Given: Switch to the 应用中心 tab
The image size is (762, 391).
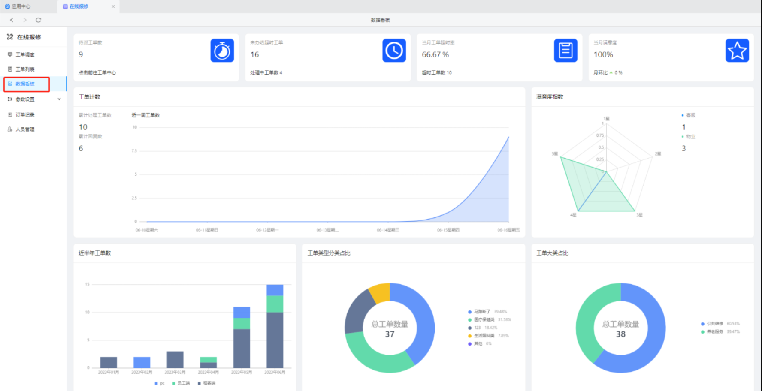Looking at the screenshot, I should pos(18,6).
